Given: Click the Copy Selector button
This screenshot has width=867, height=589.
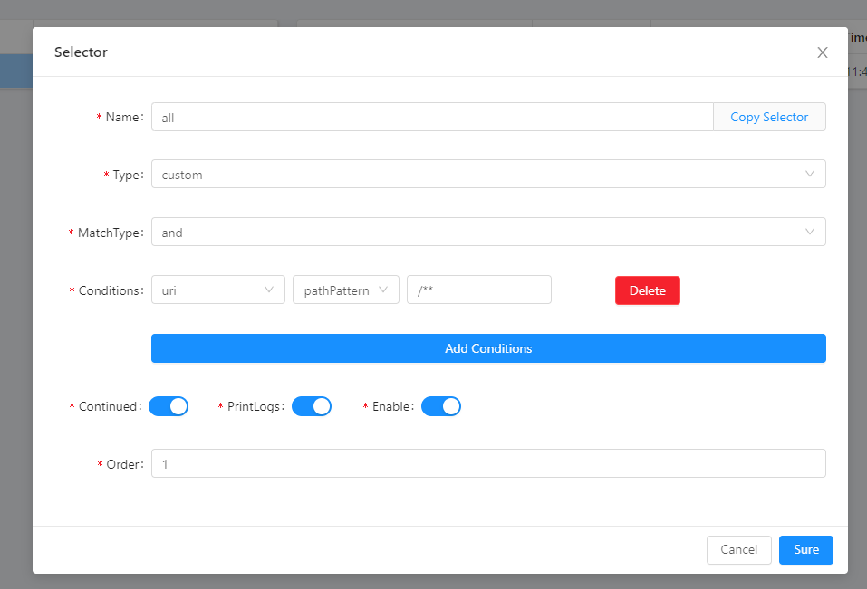Looking at the screenshot, I should point(769,117).
